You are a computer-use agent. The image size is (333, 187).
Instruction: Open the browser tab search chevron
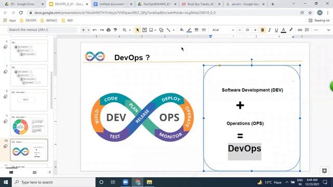pyautogui.click(x=293, y=4)
